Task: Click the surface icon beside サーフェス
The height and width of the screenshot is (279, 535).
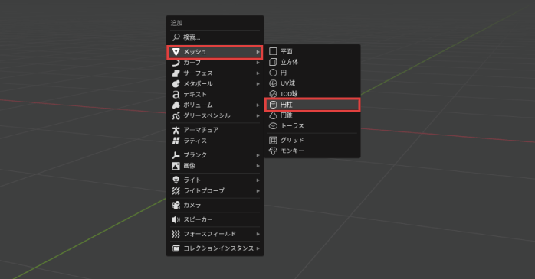Action: pos(176,73)
